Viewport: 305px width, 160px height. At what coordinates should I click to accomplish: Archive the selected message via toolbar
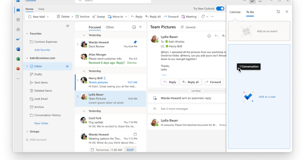coord(83,17)
